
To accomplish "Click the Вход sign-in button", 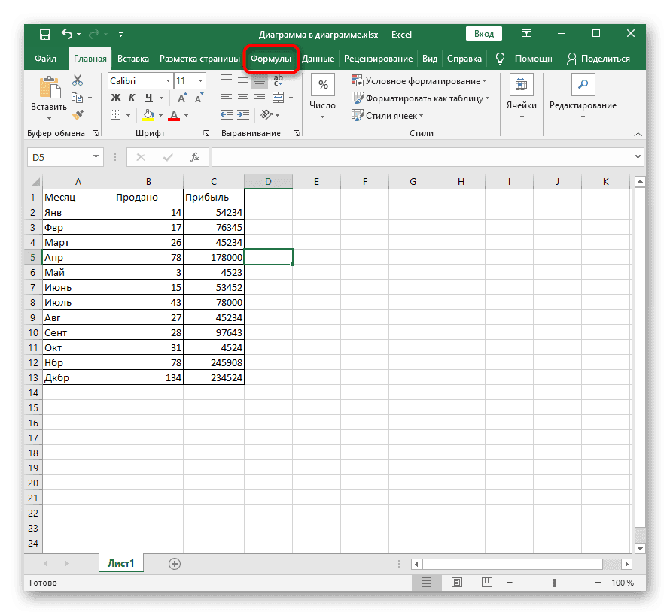I will [484, 34].
